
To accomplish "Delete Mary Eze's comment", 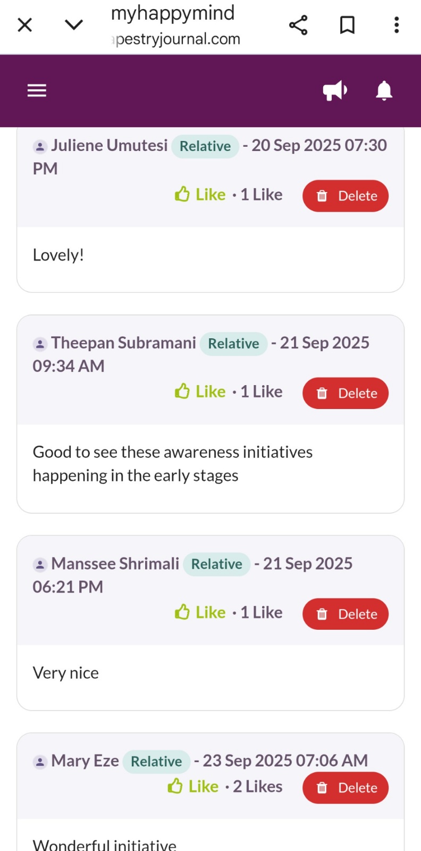I will (346, 788).
